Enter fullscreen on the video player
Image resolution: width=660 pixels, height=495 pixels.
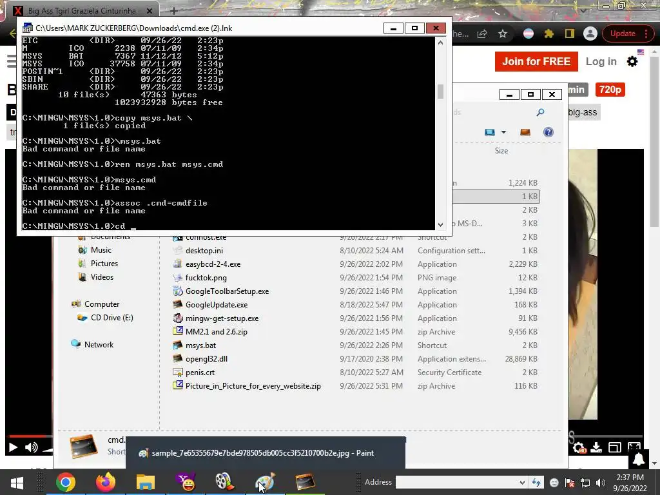point(634,447)
